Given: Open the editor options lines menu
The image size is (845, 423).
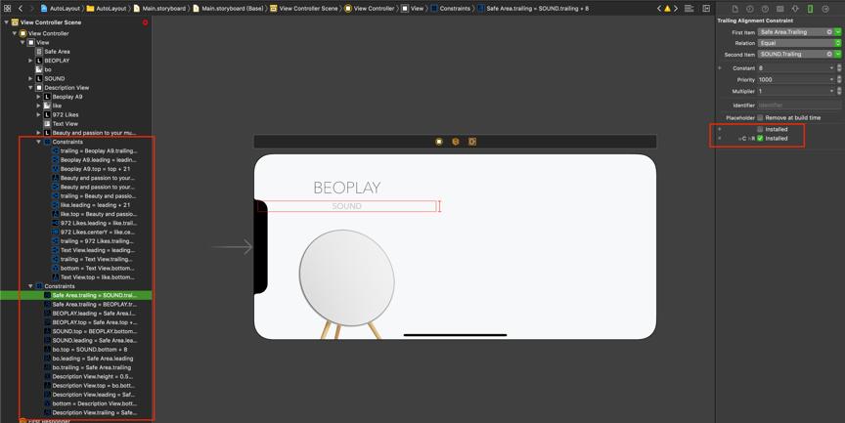Looking at the screenshot, I should click(x=689, y=9).
